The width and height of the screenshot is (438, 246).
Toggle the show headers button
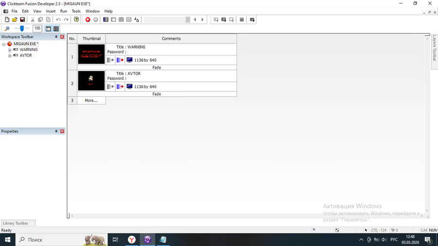pos(48,29)
